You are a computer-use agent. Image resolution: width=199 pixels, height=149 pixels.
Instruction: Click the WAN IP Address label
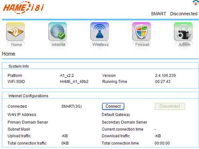pyautogui.click(x=22, y=114)
